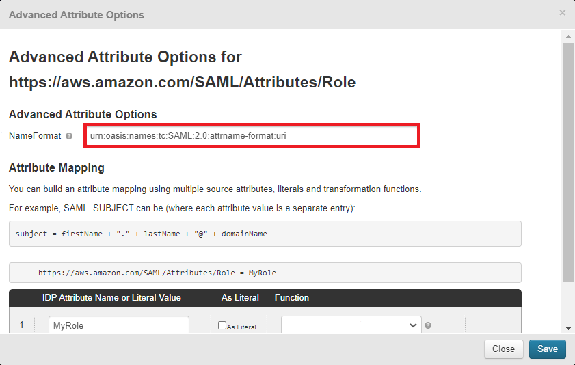Screen dimensions: 575x365
Task: Click the 'NameFormat' label text
Action: [x=35, y=136]
